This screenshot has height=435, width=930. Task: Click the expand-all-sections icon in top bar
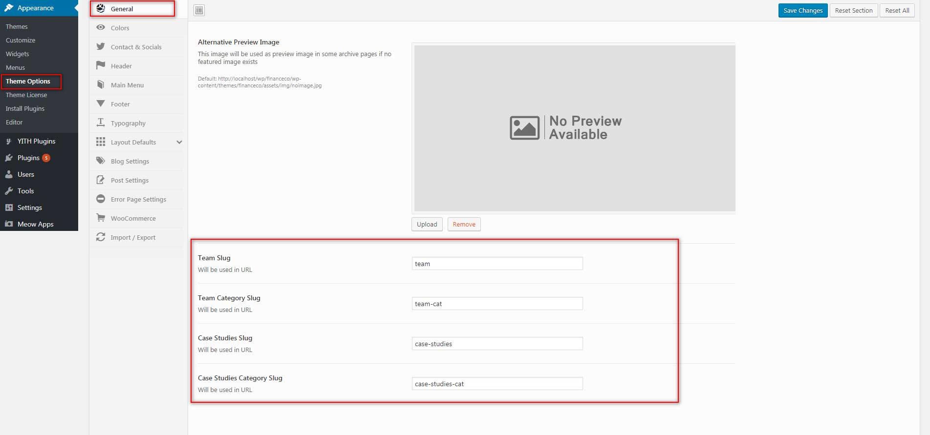(x=199, y=10)
